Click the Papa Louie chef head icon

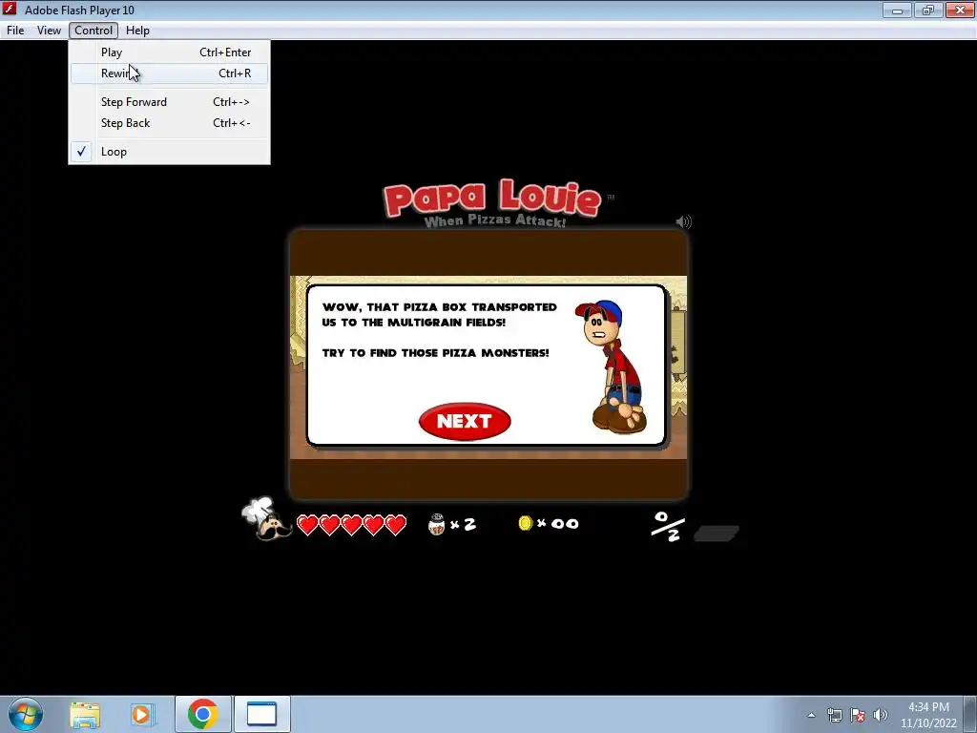tap(266, 518)
